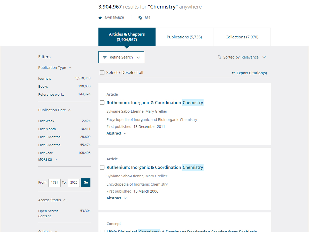Filter results by Journals

point(45,78)
